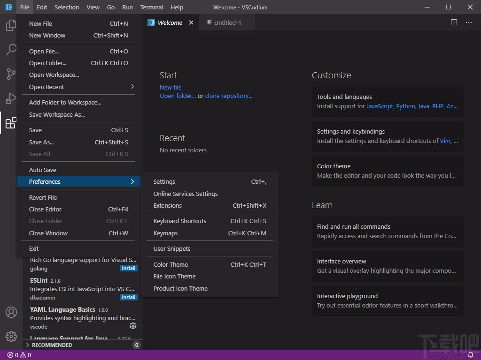Open the notifications bell in status bar

click(x=471, y=355)
